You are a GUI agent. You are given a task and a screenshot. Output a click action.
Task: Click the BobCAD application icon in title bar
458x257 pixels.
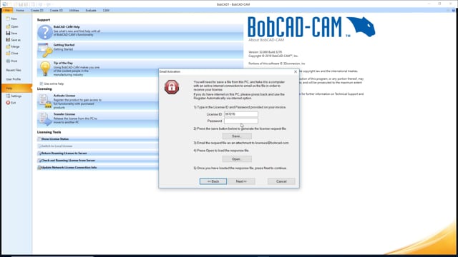click(4, 4)
